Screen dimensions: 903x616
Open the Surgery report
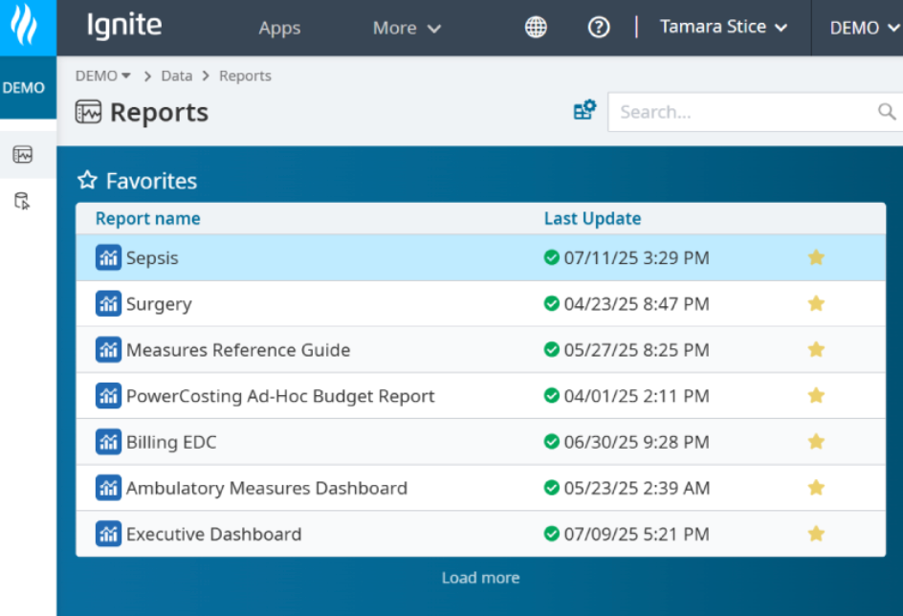159,304
